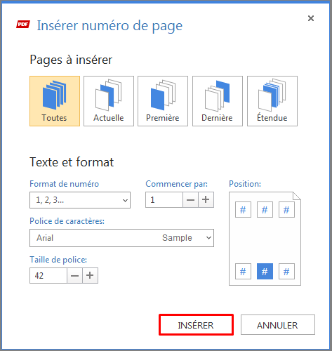Open the Format de numéro dropdown

(80, 200)
